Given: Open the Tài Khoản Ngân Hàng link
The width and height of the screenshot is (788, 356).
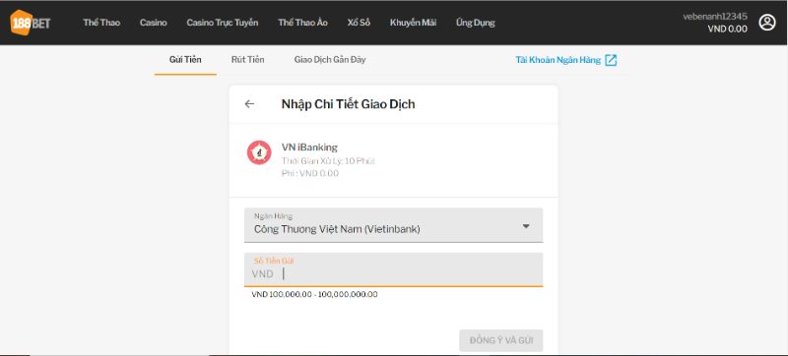Looking at the screenshot, I should pos(558,60).
